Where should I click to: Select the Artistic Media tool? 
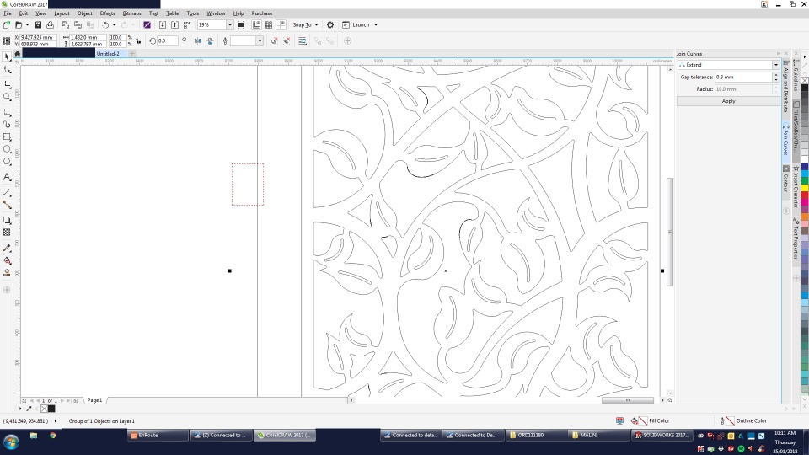coord(7,125)
